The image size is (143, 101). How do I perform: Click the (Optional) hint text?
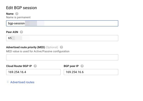point(52,47)
